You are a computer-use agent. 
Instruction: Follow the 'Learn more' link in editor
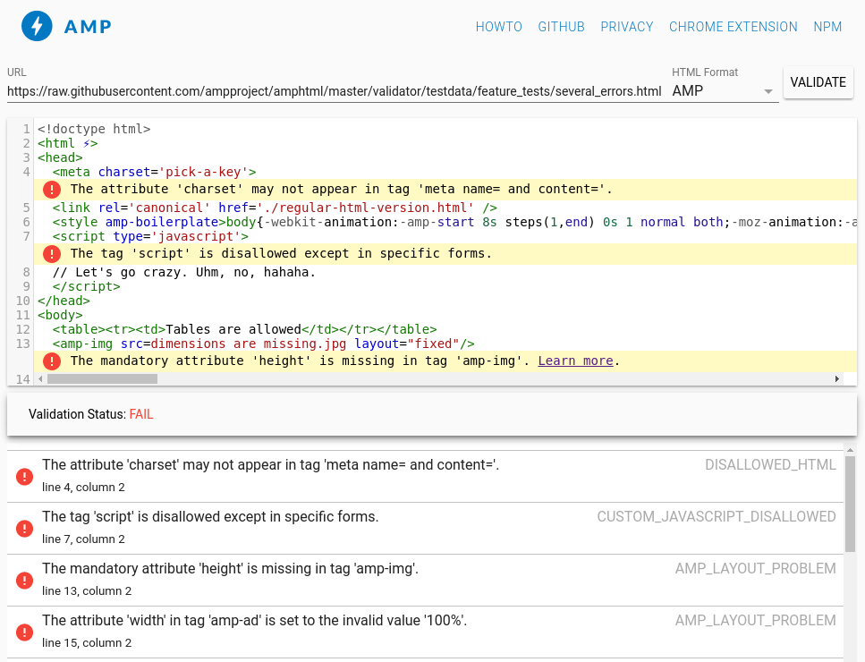click(x=575, y=361)
